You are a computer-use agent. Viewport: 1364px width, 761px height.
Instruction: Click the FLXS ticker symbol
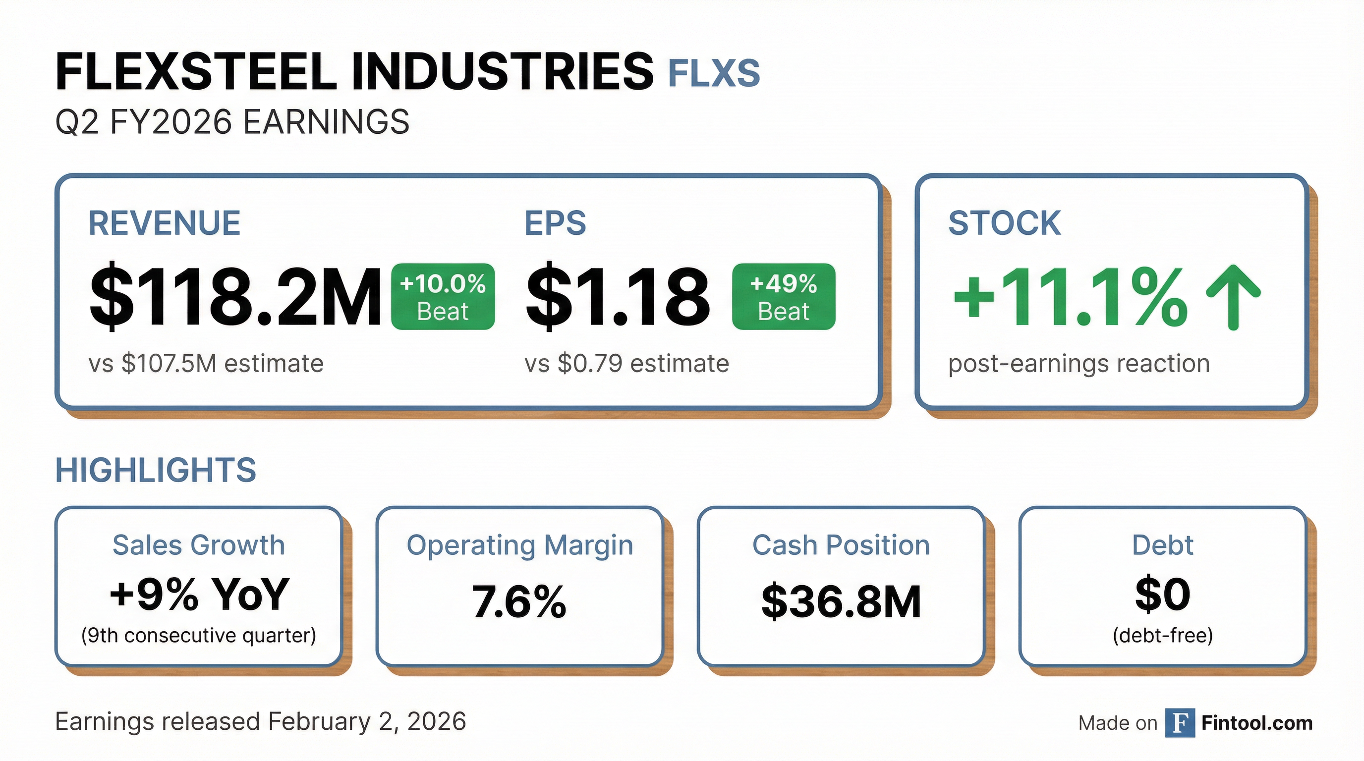coord(713,73)
